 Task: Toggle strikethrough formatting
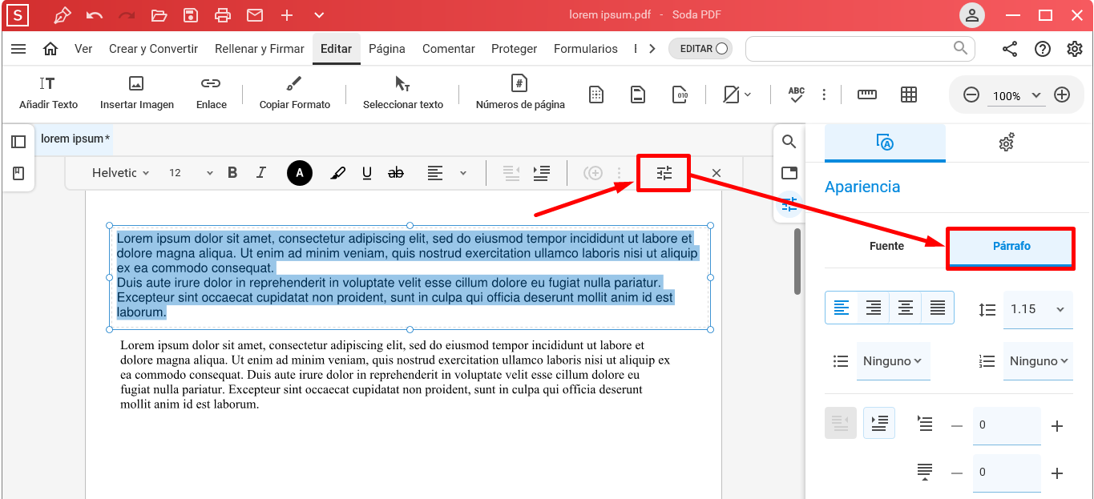[396, 172]
